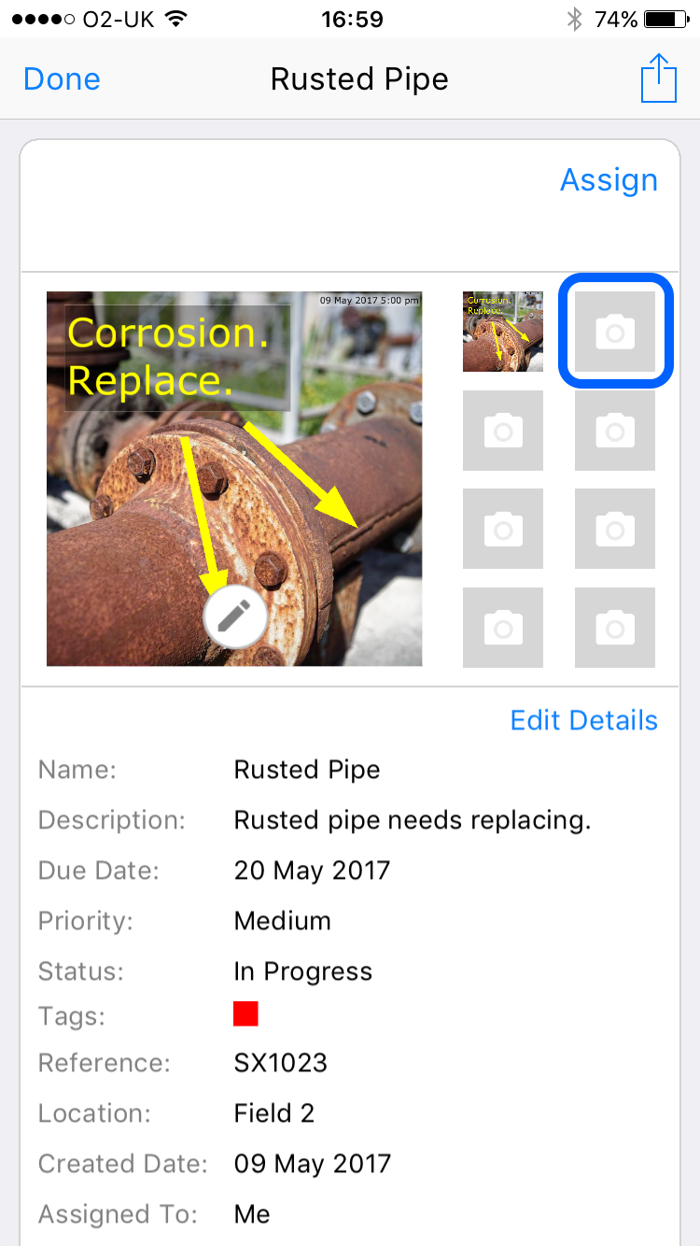The width and height of the screenshot is (700, 1246).
Task: Tap the red tag color square
Action: (x=245, y=1013)
